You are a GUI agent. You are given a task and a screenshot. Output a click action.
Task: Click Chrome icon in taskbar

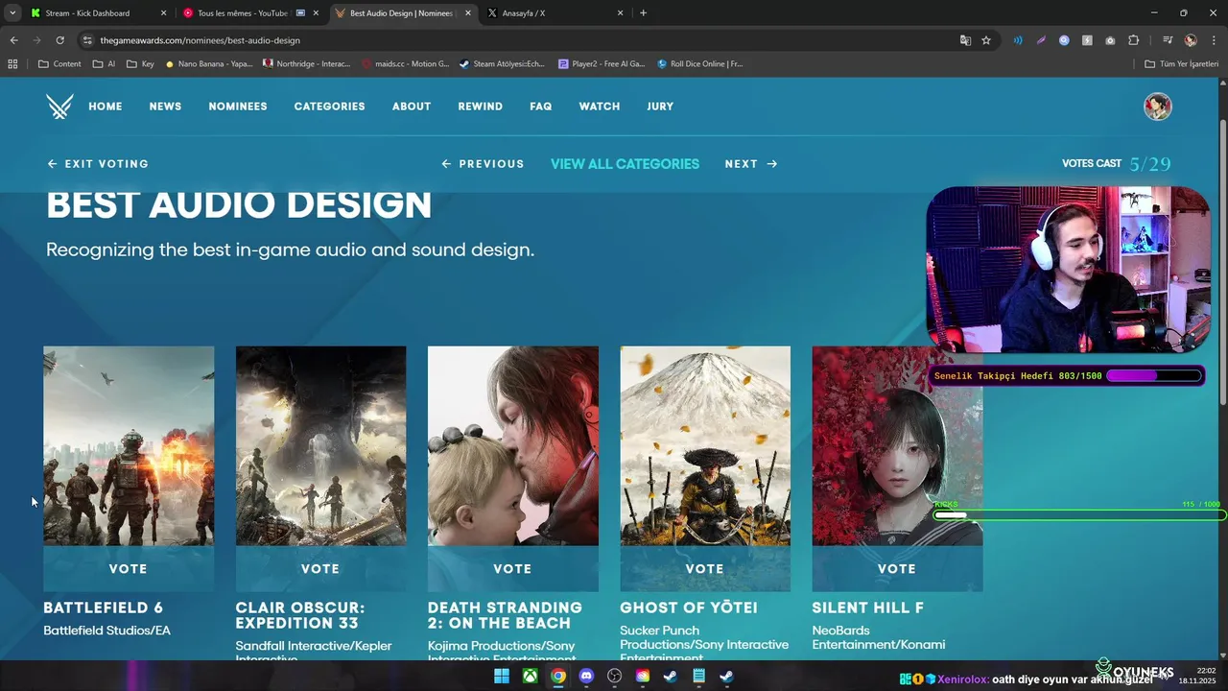558,676
